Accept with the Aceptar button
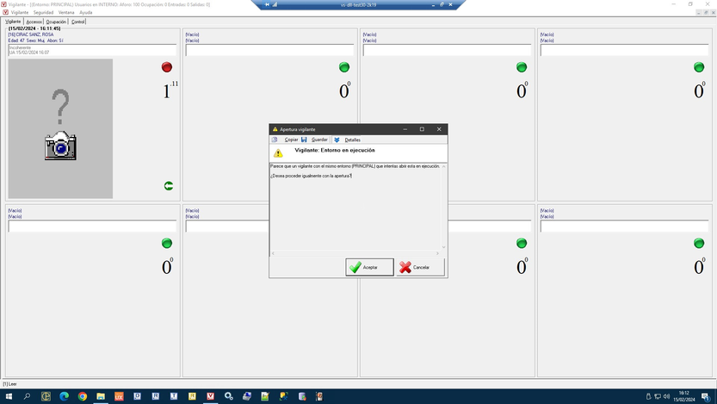This screenshot has height=404, width=717. [369, 267]
